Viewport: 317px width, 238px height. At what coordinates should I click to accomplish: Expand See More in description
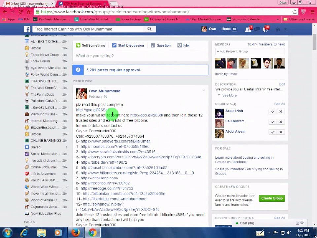(x=229, y=95)
